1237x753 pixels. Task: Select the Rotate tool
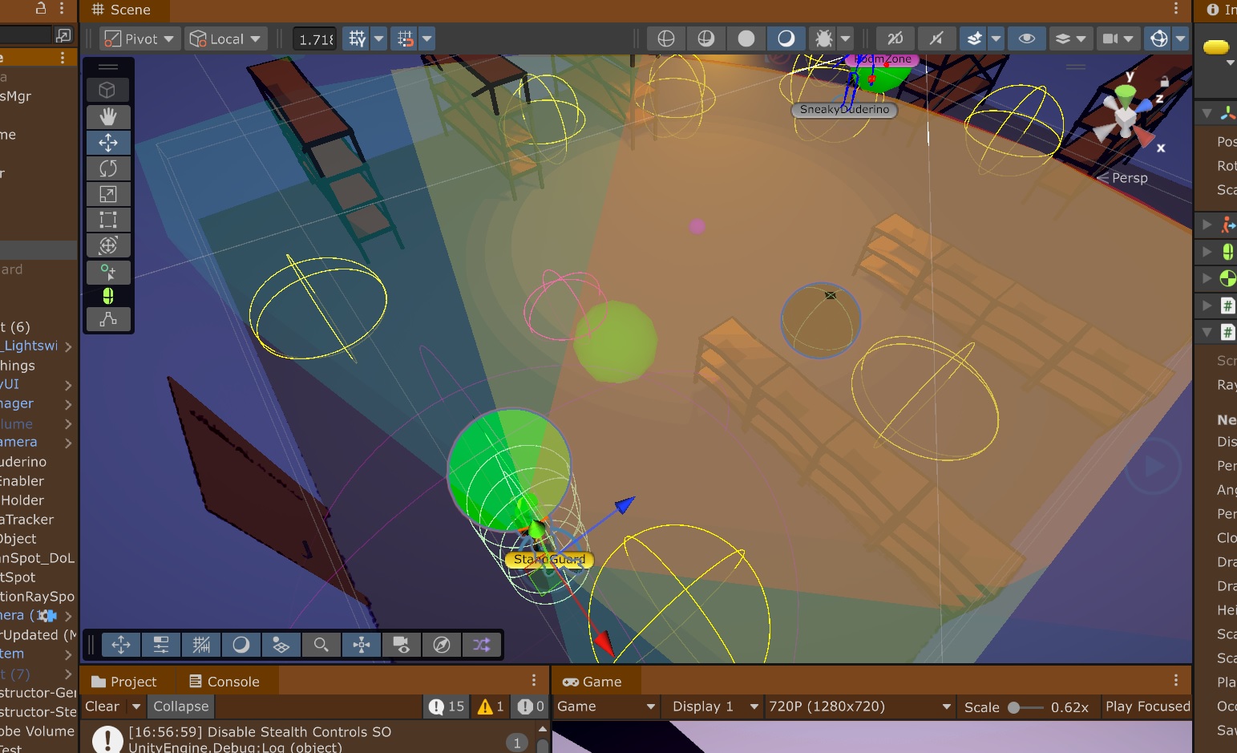click(x=108, y=168)
